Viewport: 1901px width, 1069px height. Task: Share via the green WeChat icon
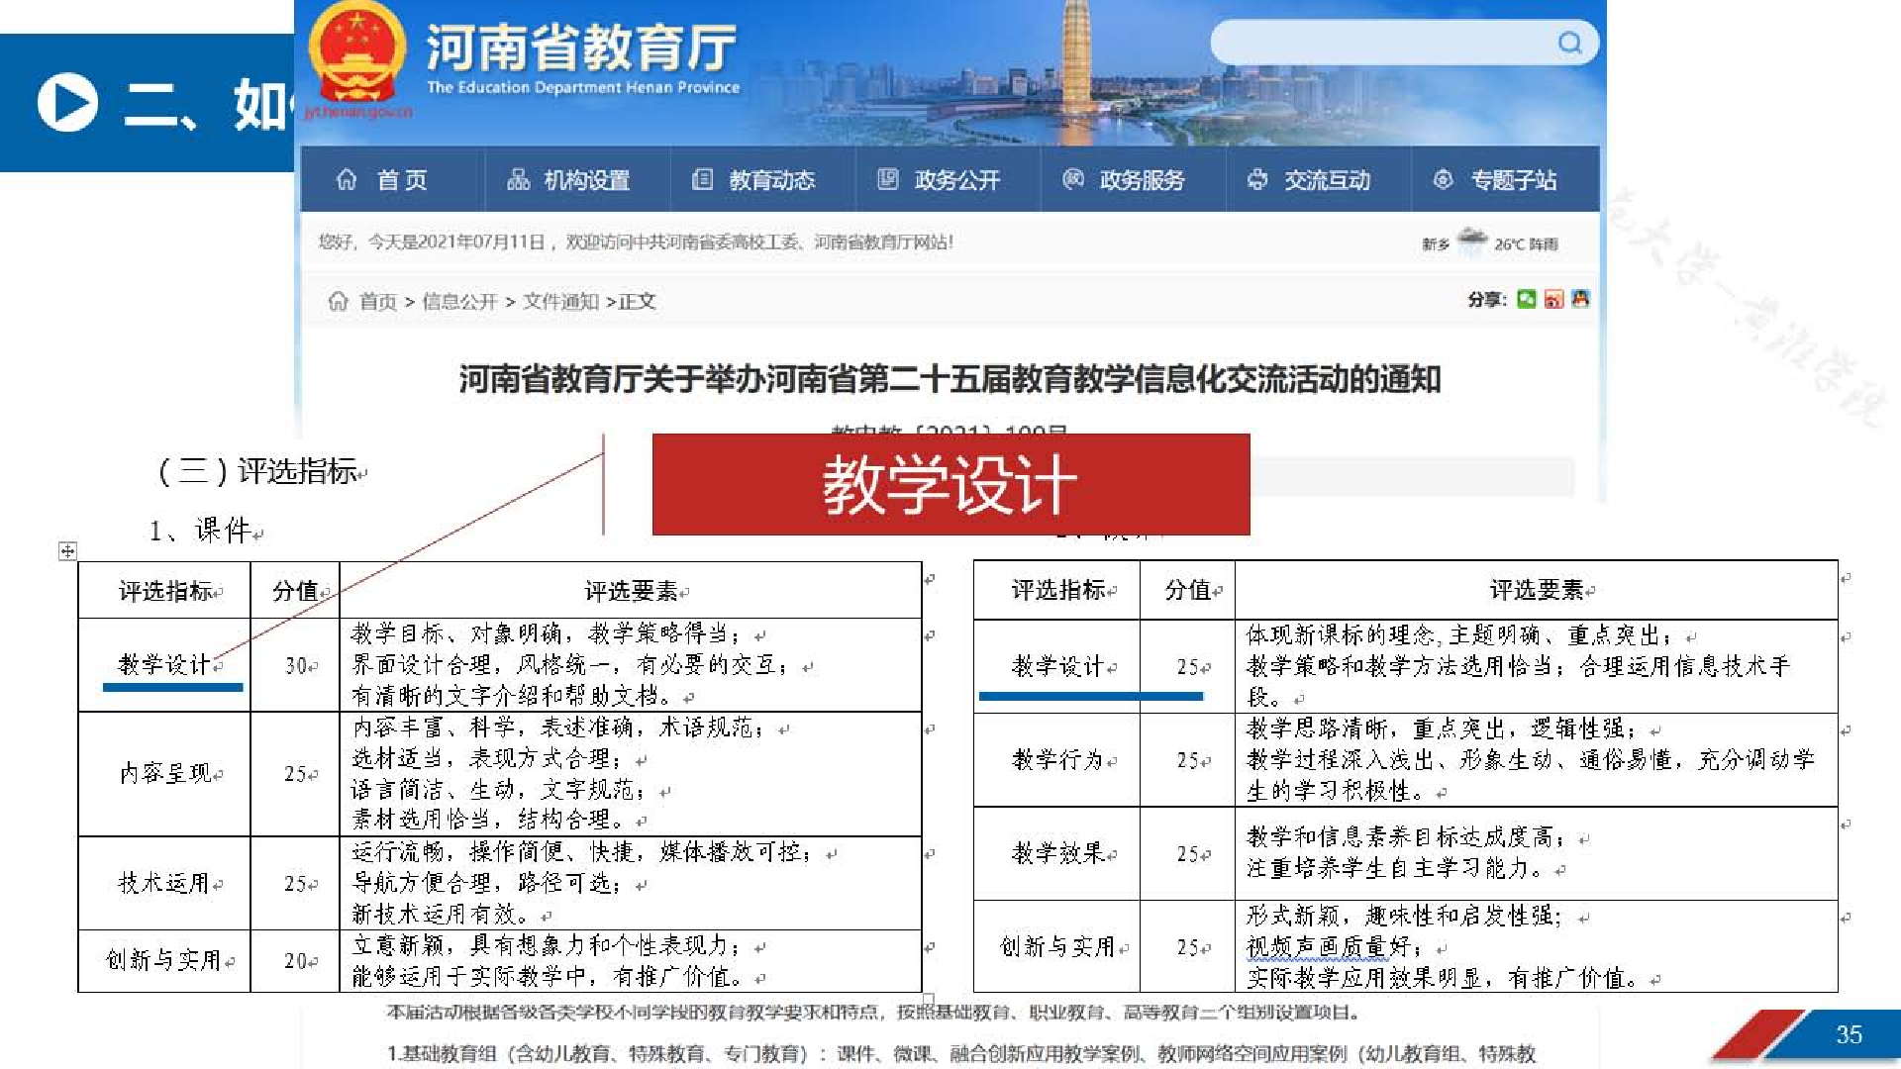point(1527,299)
